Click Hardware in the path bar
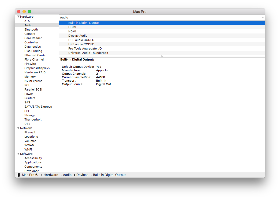This screenshot has height=199, width=280. click(51, 175)
